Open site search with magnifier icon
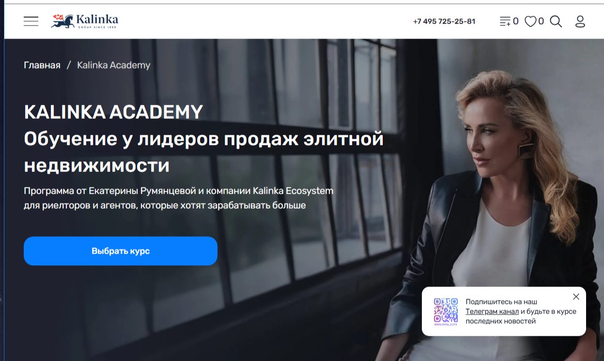 tap(556, 21)
